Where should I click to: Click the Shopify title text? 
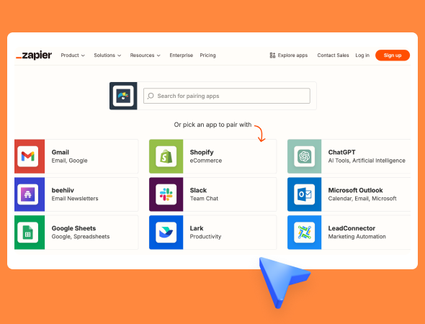(202, 152)
